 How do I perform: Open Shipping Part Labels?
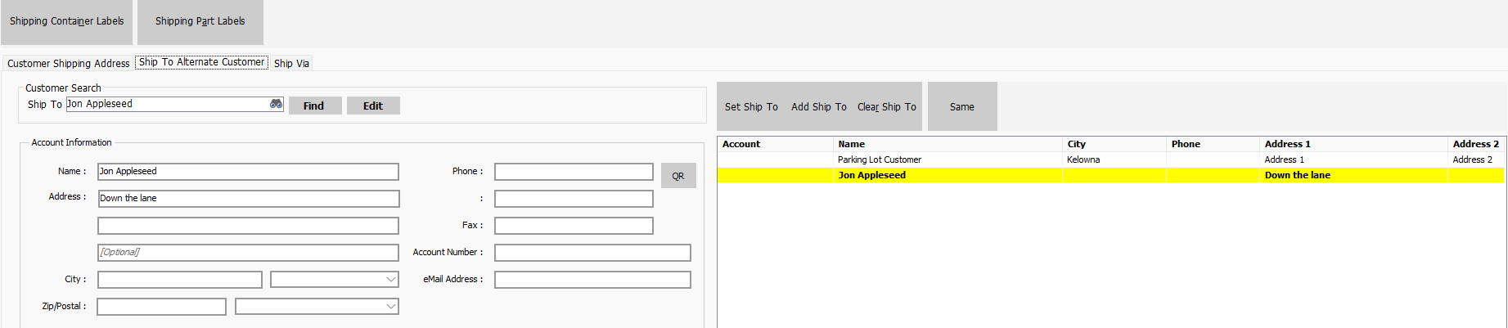click(x=200, y=22)
